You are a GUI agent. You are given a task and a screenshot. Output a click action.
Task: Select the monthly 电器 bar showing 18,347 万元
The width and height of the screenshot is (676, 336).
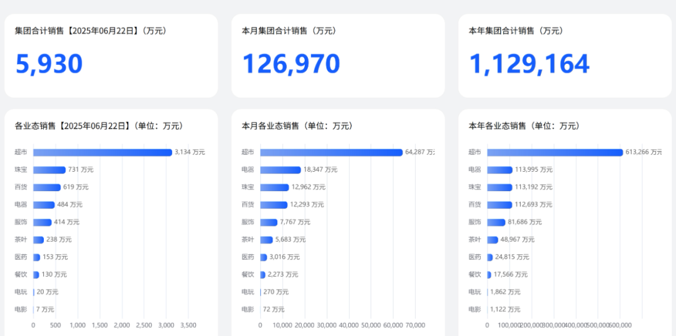coord(280,170)
